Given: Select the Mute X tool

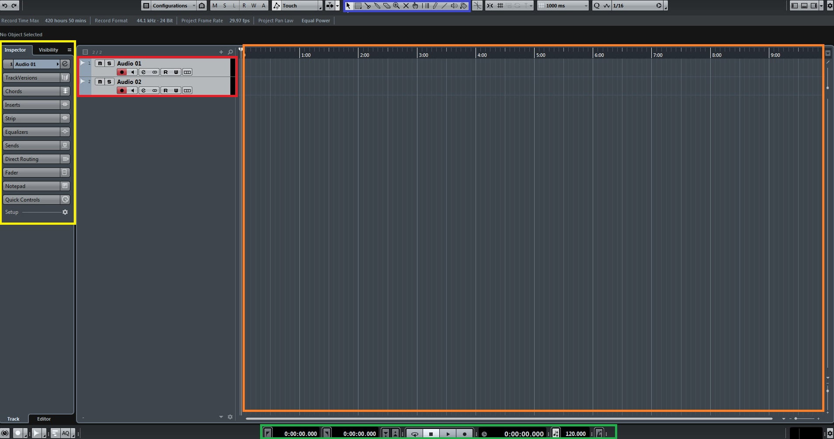Looking at the screenshot, I should (x=406, y=6).
